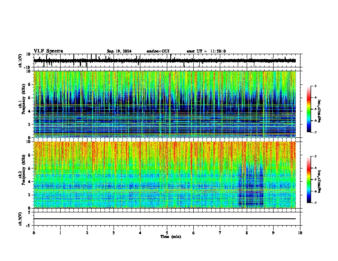Click the "-5" tick of the ch.3(V) axis
Viewport: 338px width, 261px height.
pos(29,226)
